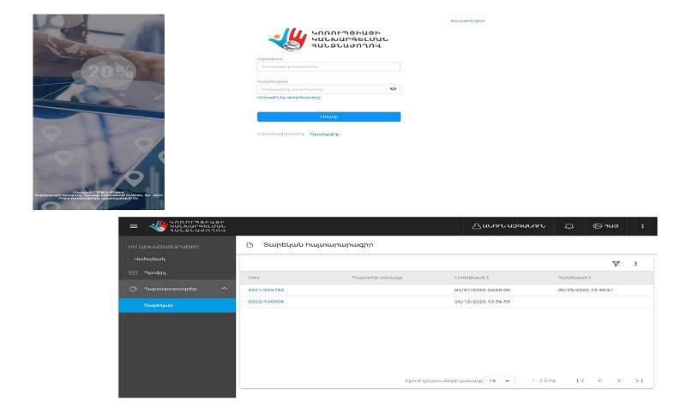Switch language to Русский
The width and height of the screenshot is (686, 407).
(460, 21)
